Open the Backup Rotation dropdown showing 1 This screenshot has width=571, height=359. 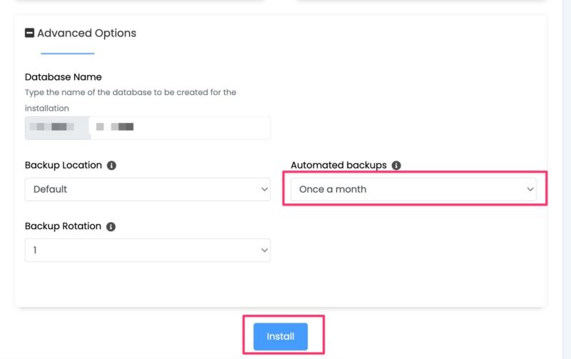click(x=143, y=250)
